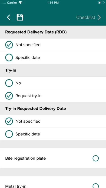Tap the Metal try-in row label

tap(16, 186)
